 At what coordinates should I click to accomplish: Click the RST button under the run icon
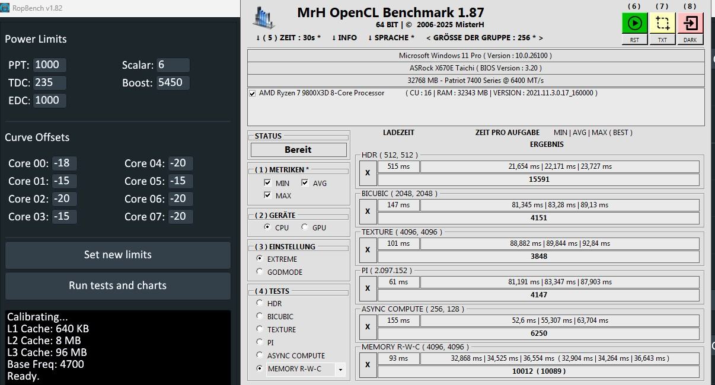click(634, 40)
